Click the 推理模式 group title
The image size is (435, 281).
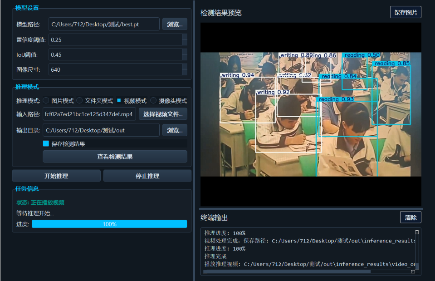pyautogui.click(x=27, y=87)
